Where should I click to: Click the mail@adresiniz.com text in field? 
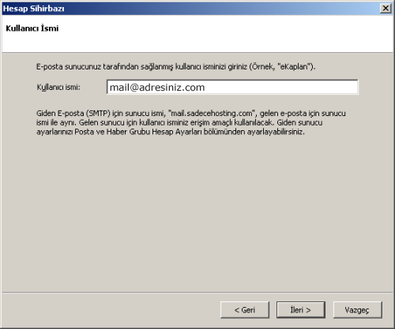point(157,88)
